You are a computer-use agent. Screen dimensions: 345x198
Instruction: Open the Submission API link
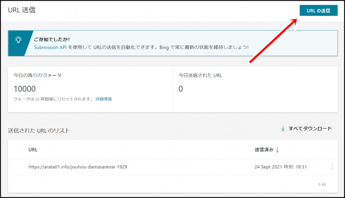tap(50, 48)
